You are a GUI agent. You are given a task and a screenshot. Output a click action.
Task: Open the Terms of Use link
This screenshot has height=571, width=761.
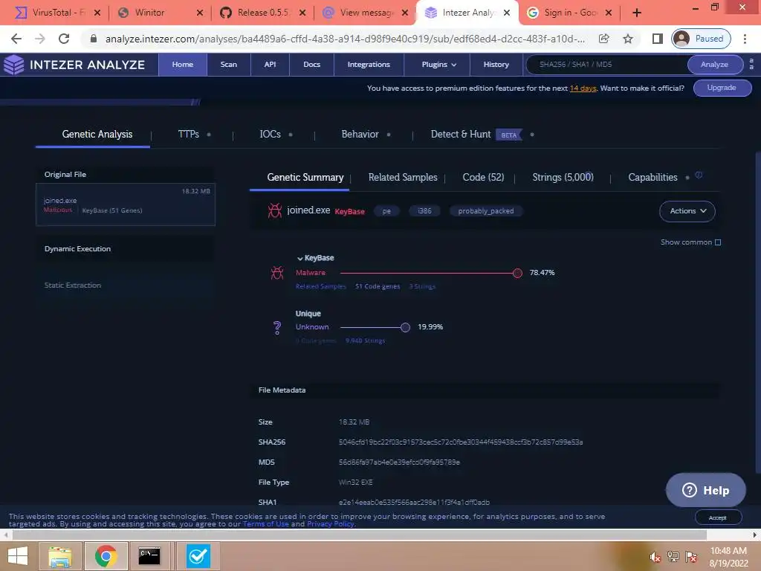click(x=266, y=524)
